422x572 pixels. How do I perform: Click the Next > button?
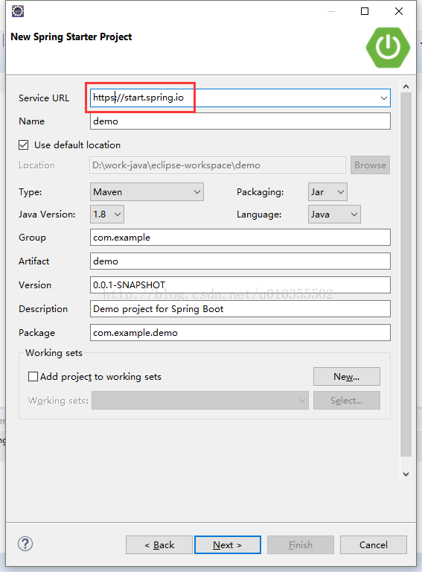[228, 544]
